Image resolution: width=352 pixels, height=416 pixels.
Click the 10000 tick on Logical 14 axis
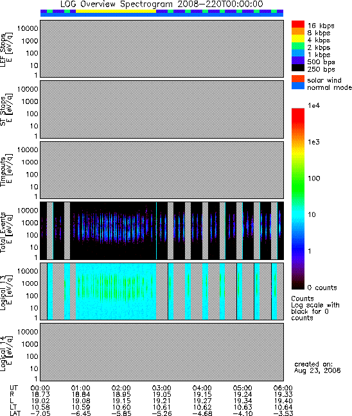tap(28, 332)
